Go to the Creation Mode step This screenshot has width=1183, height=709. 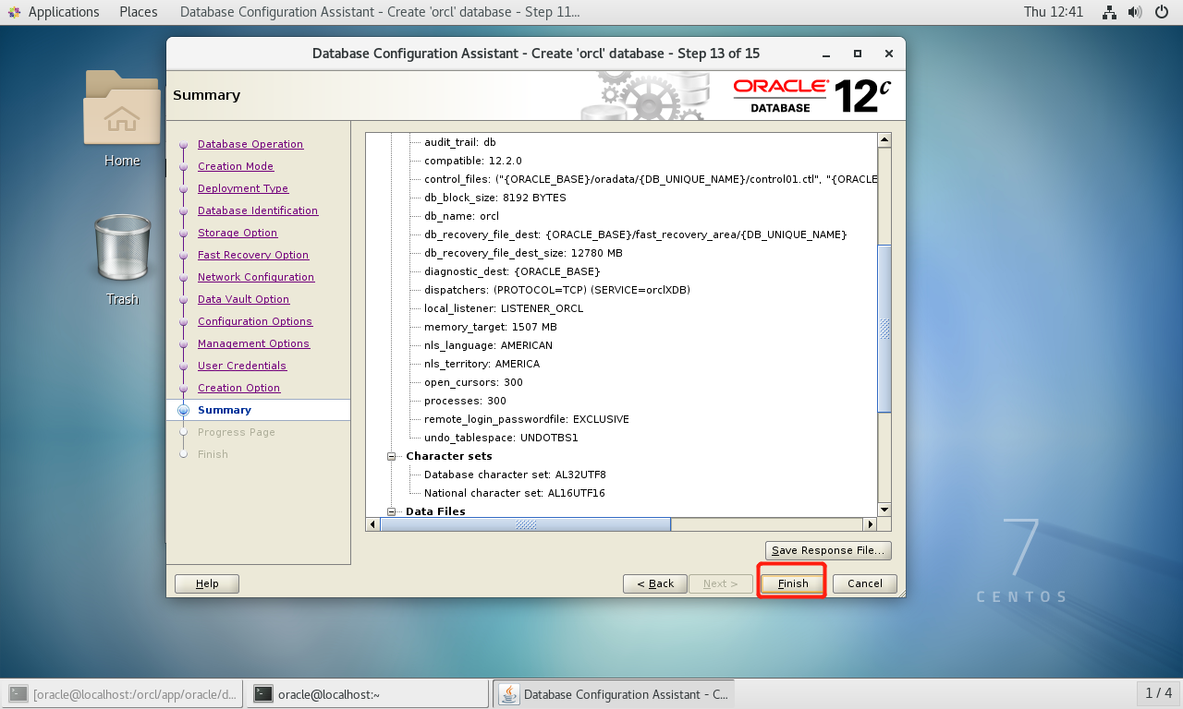(236, 166)
